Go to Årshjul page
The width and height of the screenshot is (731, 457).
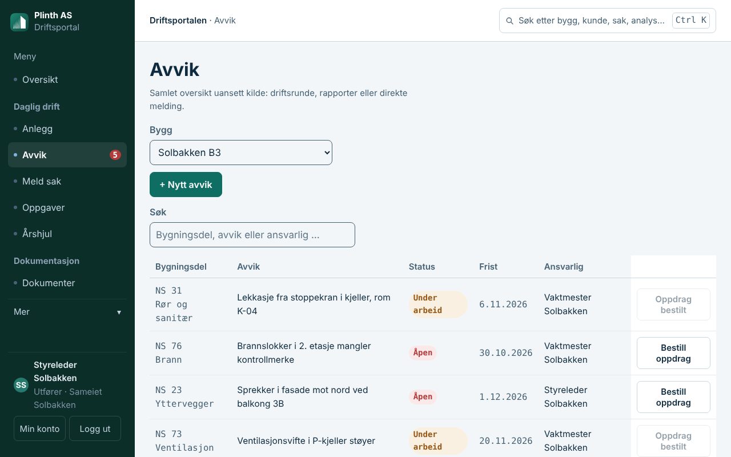67,234
